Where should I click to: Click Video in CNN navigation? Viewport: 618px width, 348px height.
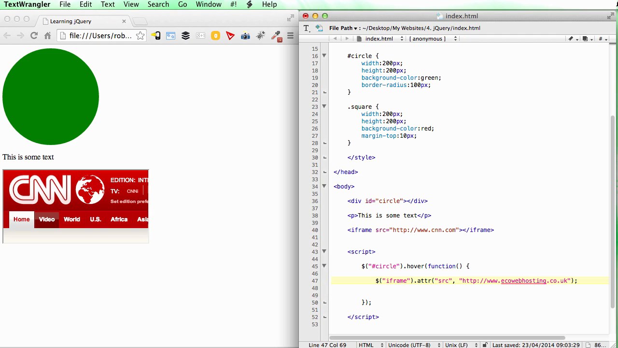47,219
